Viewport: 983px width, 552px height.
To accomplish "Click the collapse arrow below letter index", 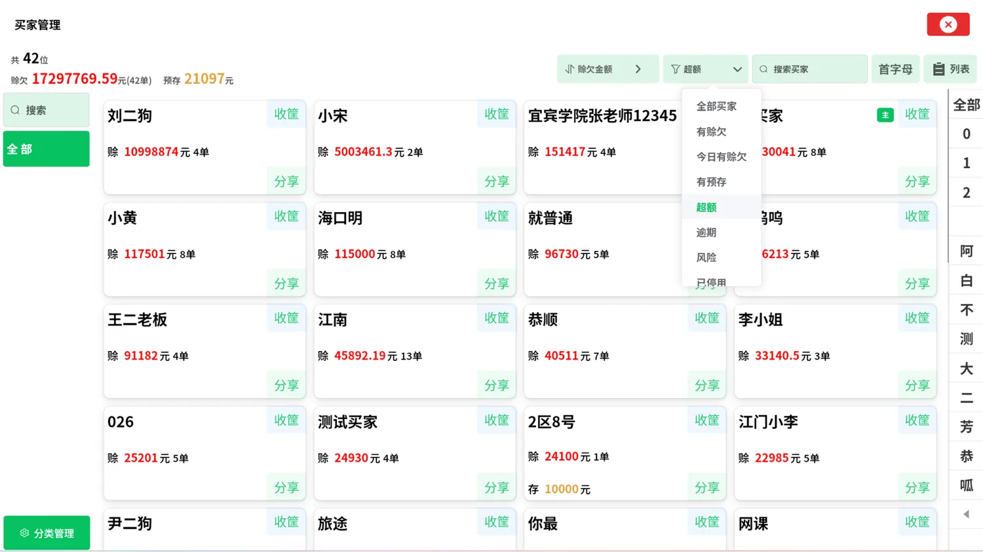I will (x=967, y=515).
